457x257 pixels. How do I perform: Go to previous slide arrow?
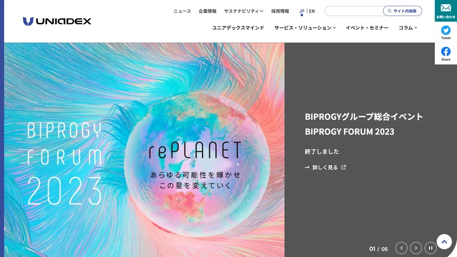pos(401,248)
